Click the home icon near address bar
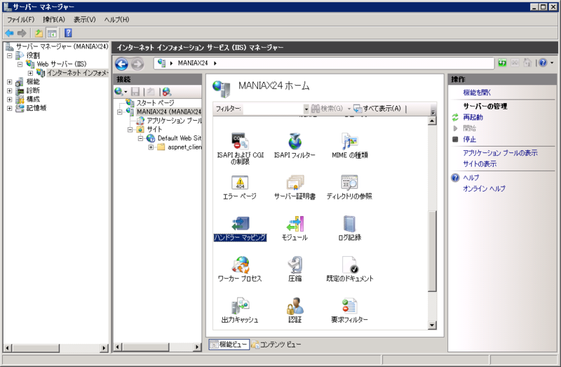 point(527,63)
